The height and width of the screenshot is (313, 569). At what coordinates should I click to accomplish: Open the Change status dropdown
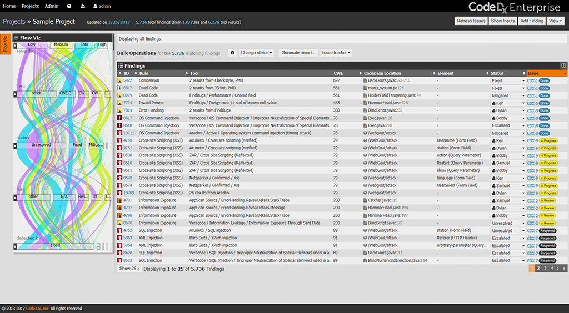pos(256,53)
